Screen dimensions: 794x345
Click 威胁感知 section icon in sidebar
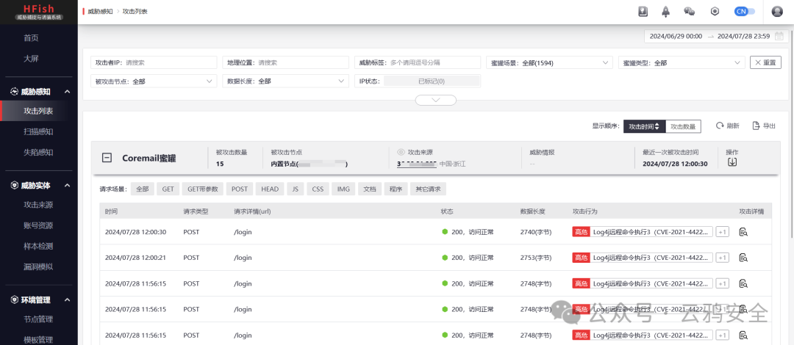click(x=14, y=92)
